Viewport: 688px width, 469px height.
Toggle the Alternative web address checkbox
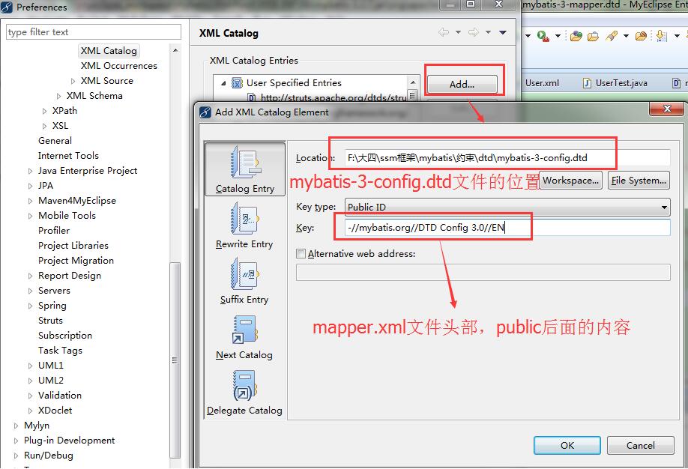pos(301,253)
